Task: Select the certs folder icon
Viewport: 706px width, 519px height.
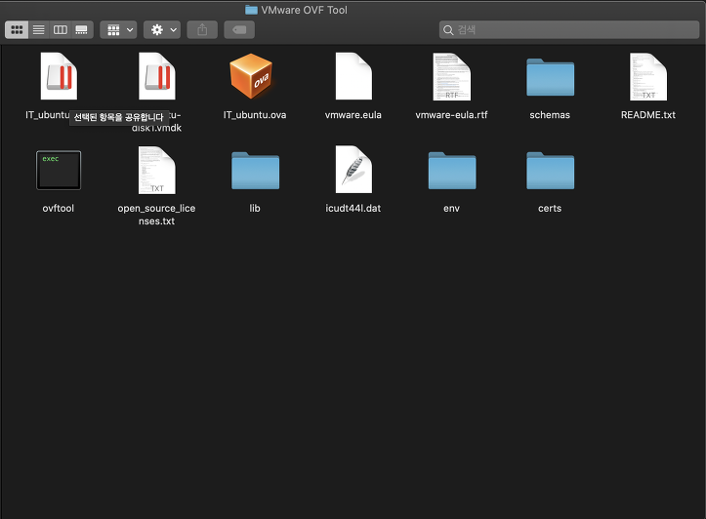Action: 550,171
